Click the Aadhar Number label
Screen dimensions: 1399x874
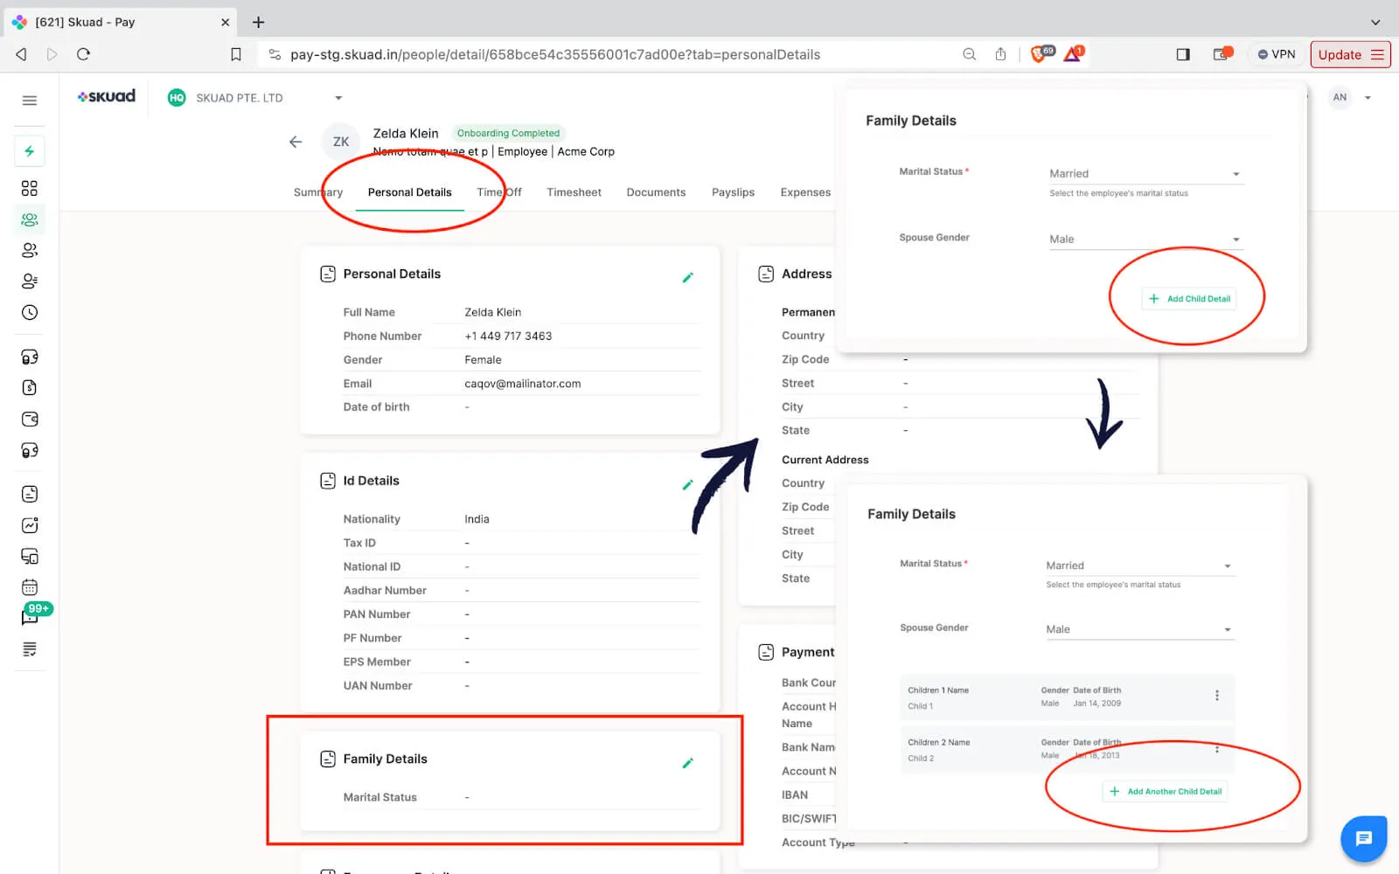point(385,591)
